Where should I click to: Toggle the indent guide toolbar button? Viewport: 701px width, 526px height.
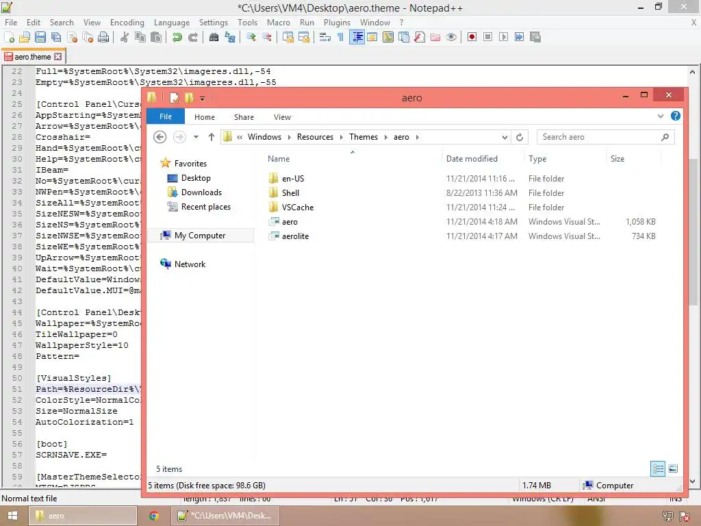[357, 37]
